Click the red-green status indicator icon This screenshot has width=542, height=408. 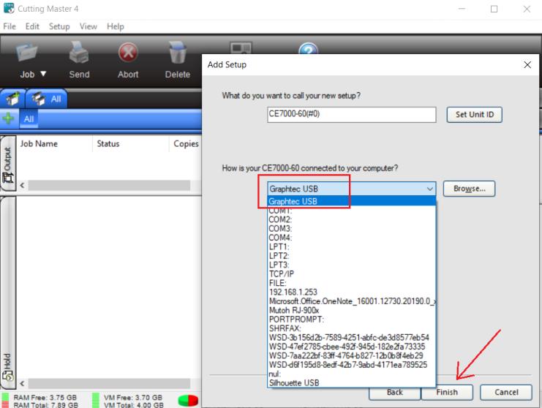click(x=188, y=401)
